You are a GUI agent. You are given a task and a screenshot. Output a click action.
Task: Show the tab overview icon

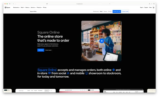coord(154,4)
